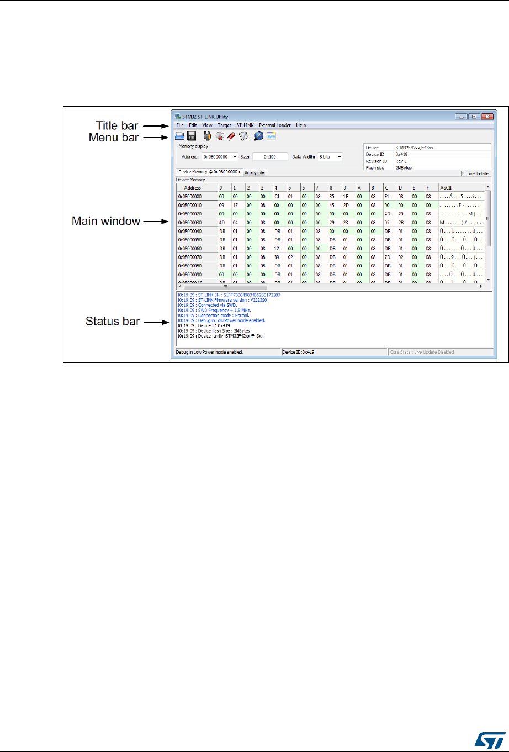
Task: Click cell 39 in row 0x08000070
Action: [x=279, y=257]
